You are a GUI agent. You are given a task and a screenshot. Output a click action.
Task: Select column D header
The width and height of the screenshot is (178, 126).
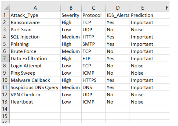(x=118, y=8)
